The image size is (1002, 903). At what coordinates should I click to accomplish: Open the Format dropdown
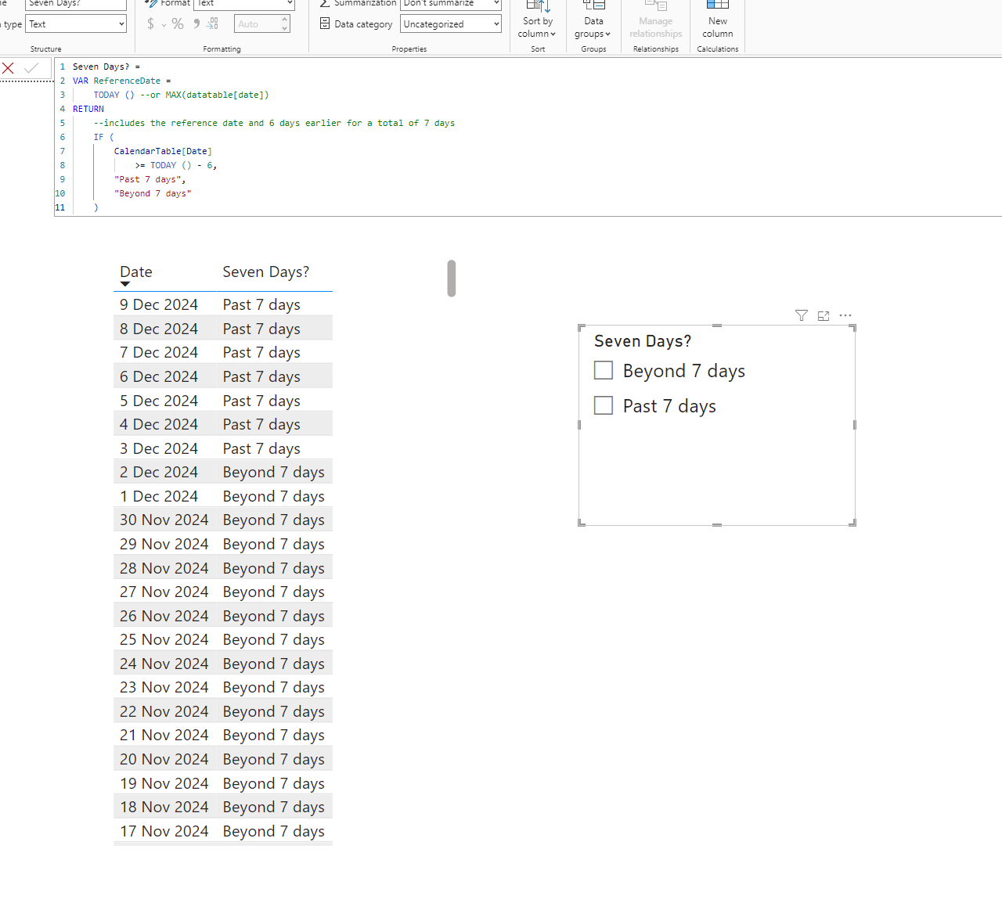(x=244, y=4)
